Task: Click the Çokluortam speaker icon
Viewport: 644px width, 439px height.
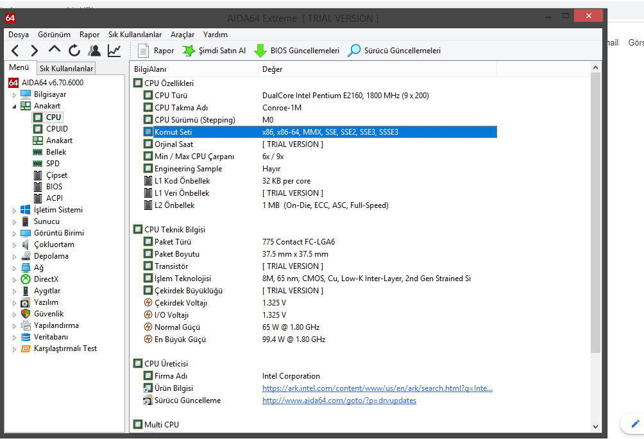Action: click(x=26, y=245)
